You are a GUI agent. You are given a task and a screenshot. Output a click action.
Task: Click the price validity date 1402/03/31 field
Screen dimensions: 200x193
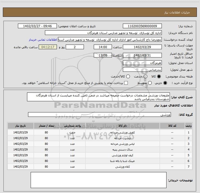point(142,55)
